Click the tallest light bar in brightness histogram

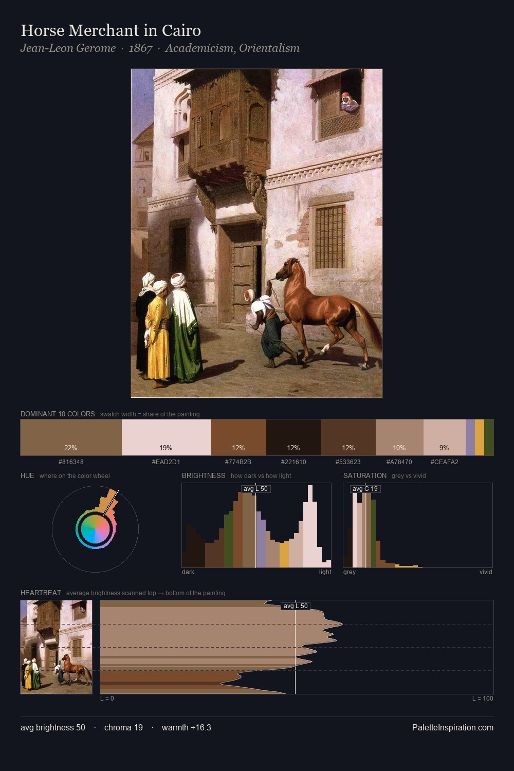click(x=310, y=526)
